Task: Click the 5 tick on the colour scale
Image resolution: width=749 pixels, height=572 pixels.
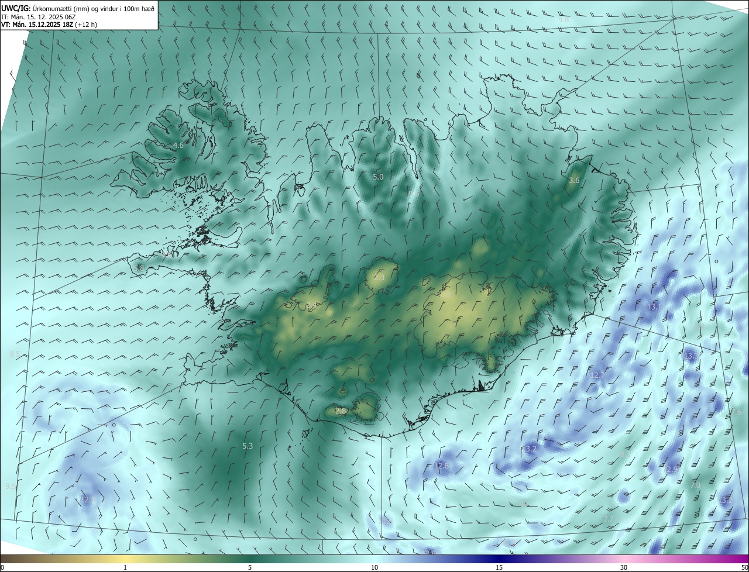Action: pos(250,568)
